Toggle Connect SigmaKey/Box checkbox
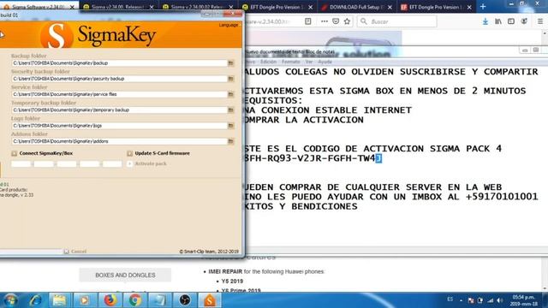This screenshot has height=308, width=548. tap(14, 153)
